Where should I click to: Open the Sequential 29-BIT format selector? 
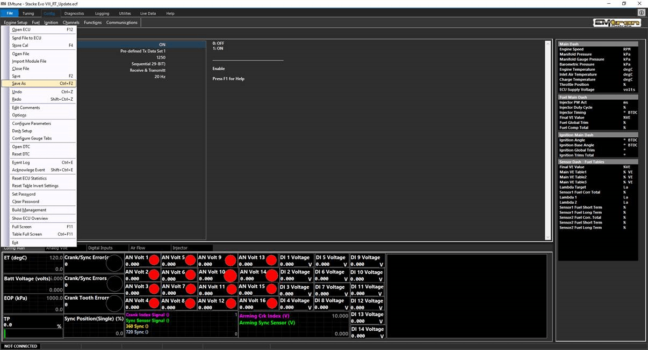pyautogui.click(x=147, y=63)
